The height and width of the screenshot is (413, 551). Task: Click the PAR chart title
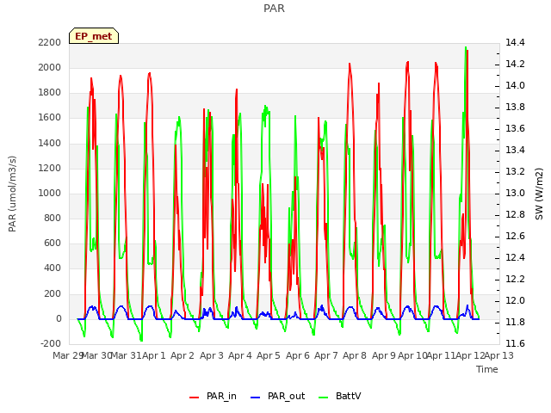pos(274,9)
